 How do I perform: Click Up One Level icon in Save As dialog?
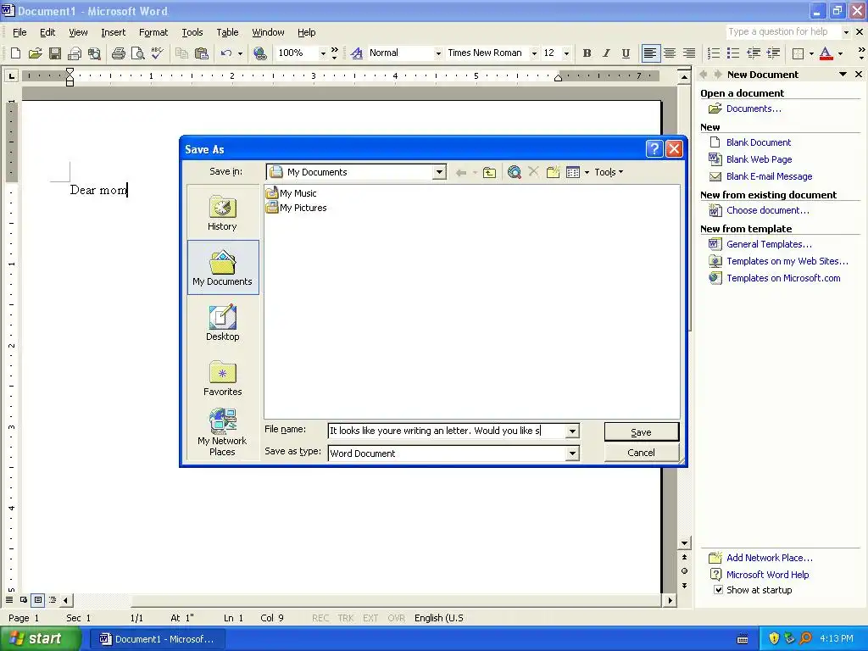coord(489,172)
